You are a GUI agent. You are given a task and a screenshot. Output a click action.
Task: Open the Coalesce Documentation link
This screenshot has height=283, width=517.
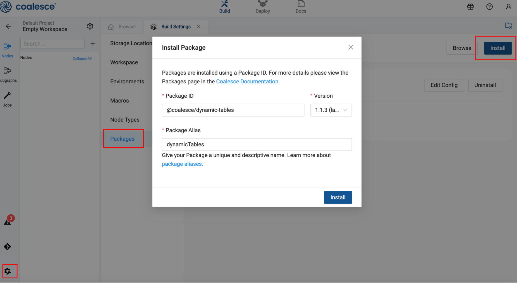pos(248,81)
